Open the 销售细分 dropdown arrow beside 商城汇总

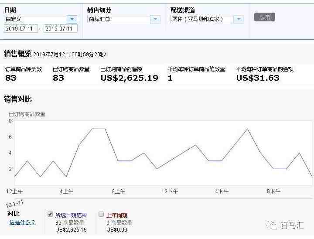(x=155, y=19)
